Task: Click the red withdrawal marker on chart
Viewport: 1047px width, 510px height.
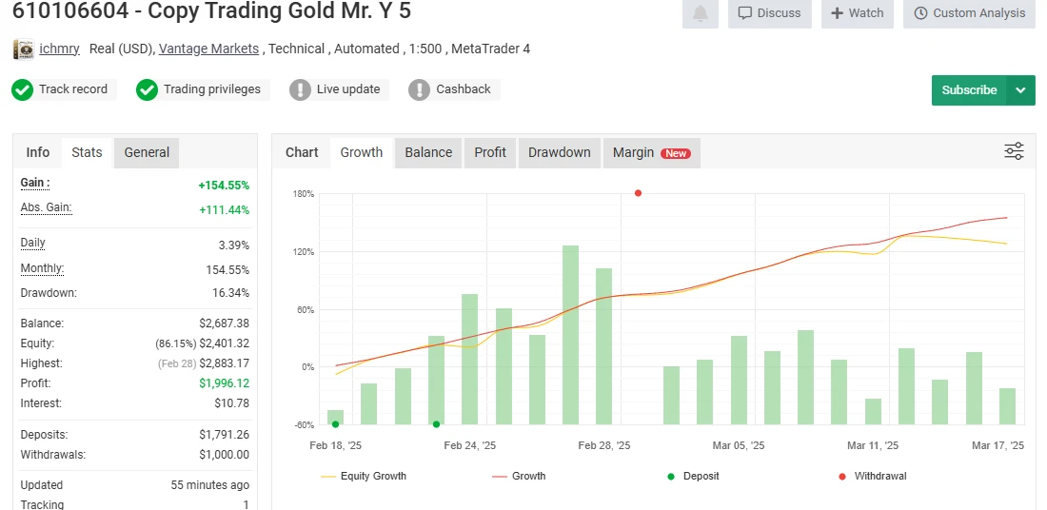Action: point(638,193)
